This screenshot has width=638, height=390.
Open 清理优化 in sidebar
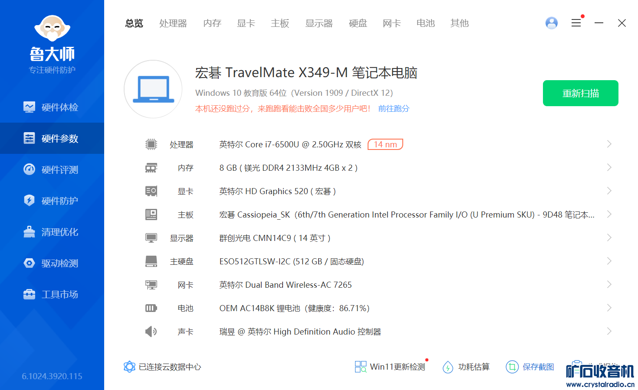pyautogui.click(x=52, y=232)
